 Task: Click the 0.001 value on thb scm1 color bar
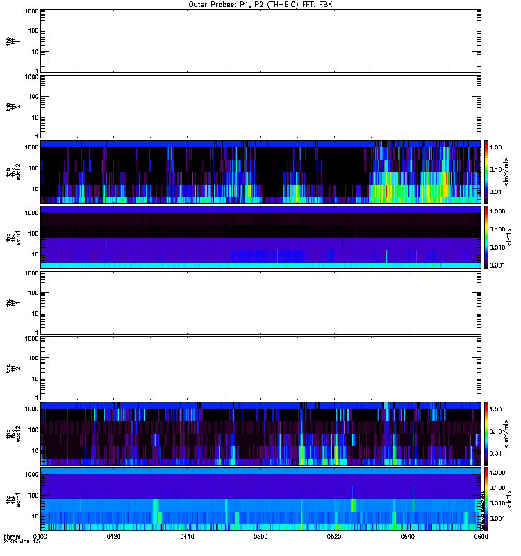[x=497, y=265]
